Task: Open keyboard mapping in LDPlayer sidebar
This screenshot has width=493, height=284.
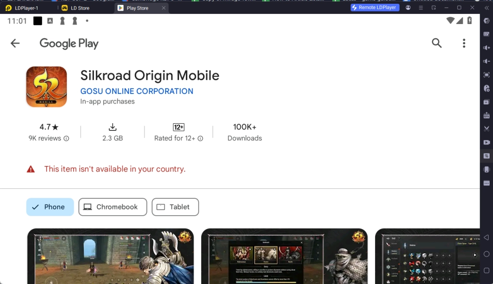Action: click(486, 34)
